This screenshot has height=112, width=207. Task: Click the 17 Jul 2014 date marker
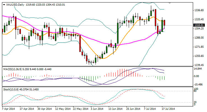click(x=168, y=109)
